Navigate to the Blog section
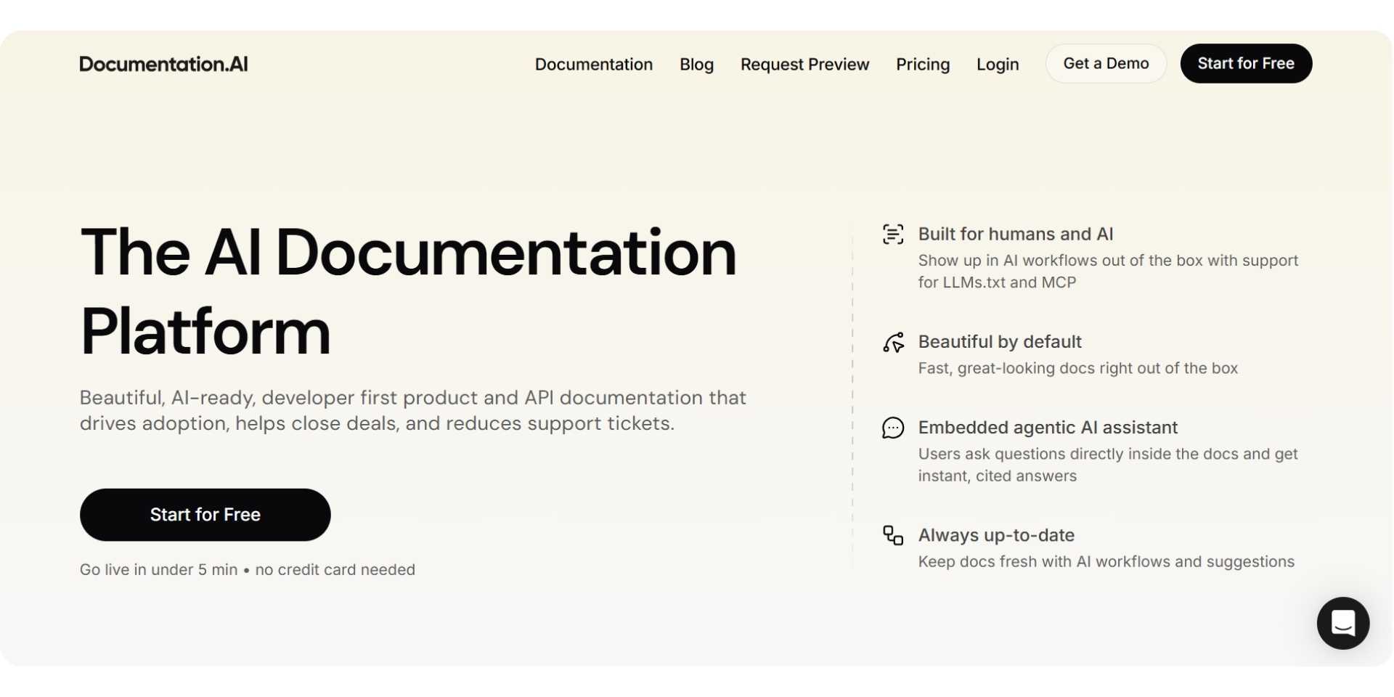This screenshot has height=697, width=1394. [x=696, y=64]
